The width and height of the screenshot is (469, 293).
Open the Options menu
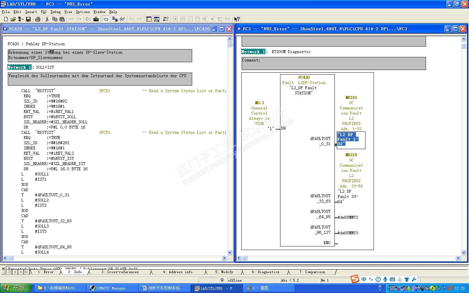[83, 12]
